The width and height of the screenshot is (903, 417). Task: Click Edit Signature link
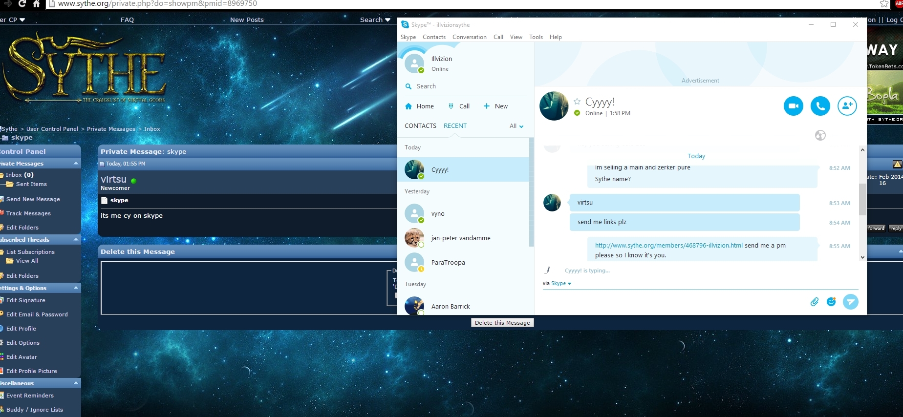click(26, 300)
